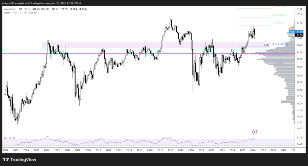Select the -0.27 (98.70) Fibonacci label

point(280,15)
